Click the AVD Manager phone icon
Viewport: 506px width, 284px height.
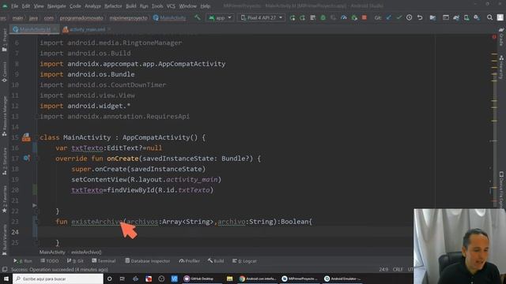click(466, 17)
